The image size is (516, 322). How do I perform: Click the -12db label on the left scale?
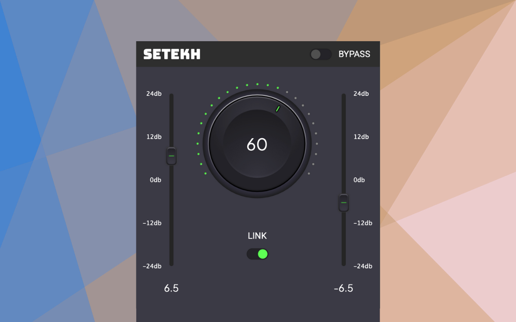[153, 223]
